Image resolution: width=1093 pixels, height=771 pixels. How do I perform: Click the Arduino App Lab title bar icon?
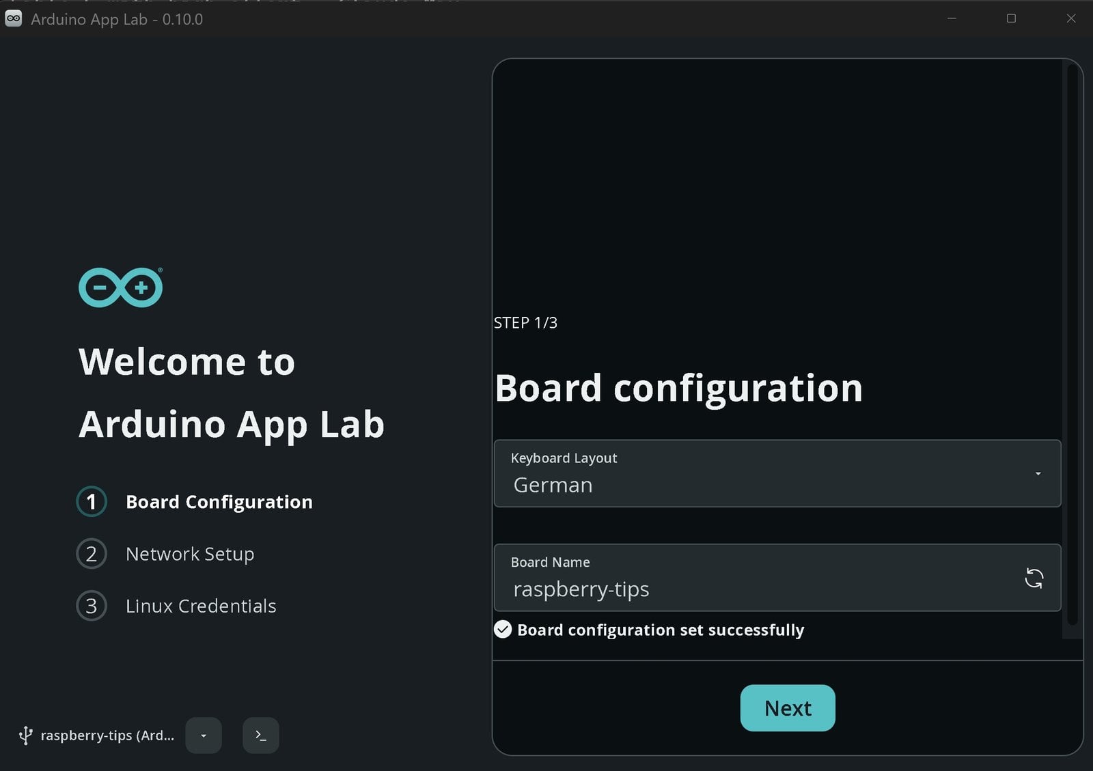13,19
